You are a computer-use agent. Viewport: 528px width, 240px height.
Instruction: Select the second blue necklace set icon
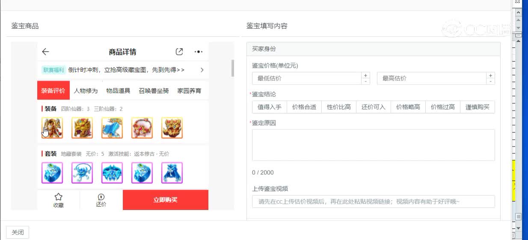click(x=82, y=173)
